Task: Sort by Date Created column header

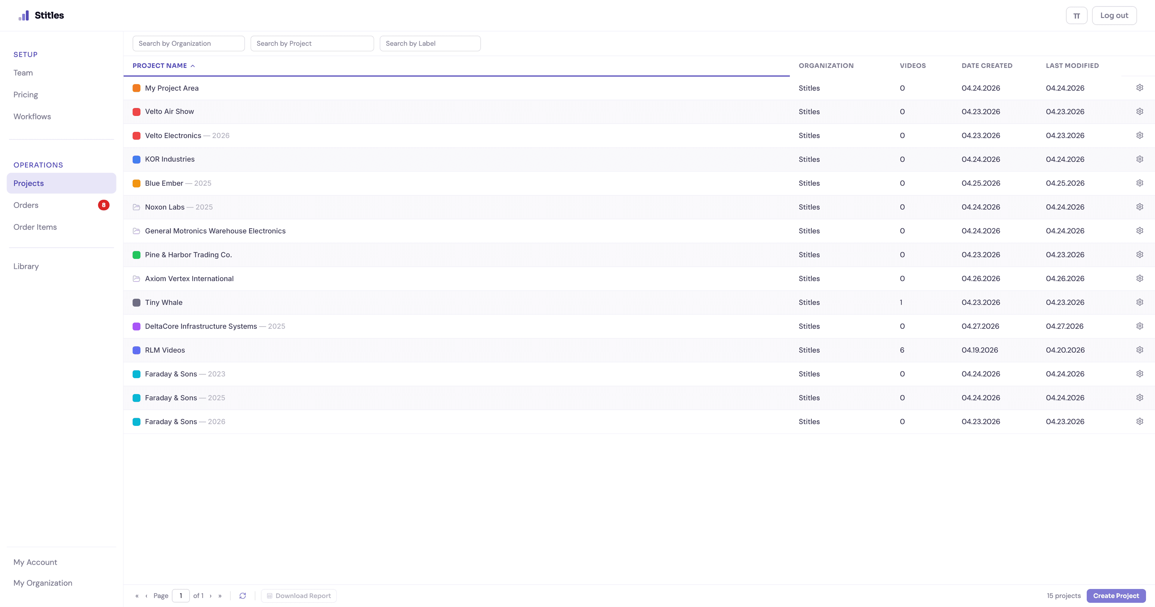Action: coord(987,65)
